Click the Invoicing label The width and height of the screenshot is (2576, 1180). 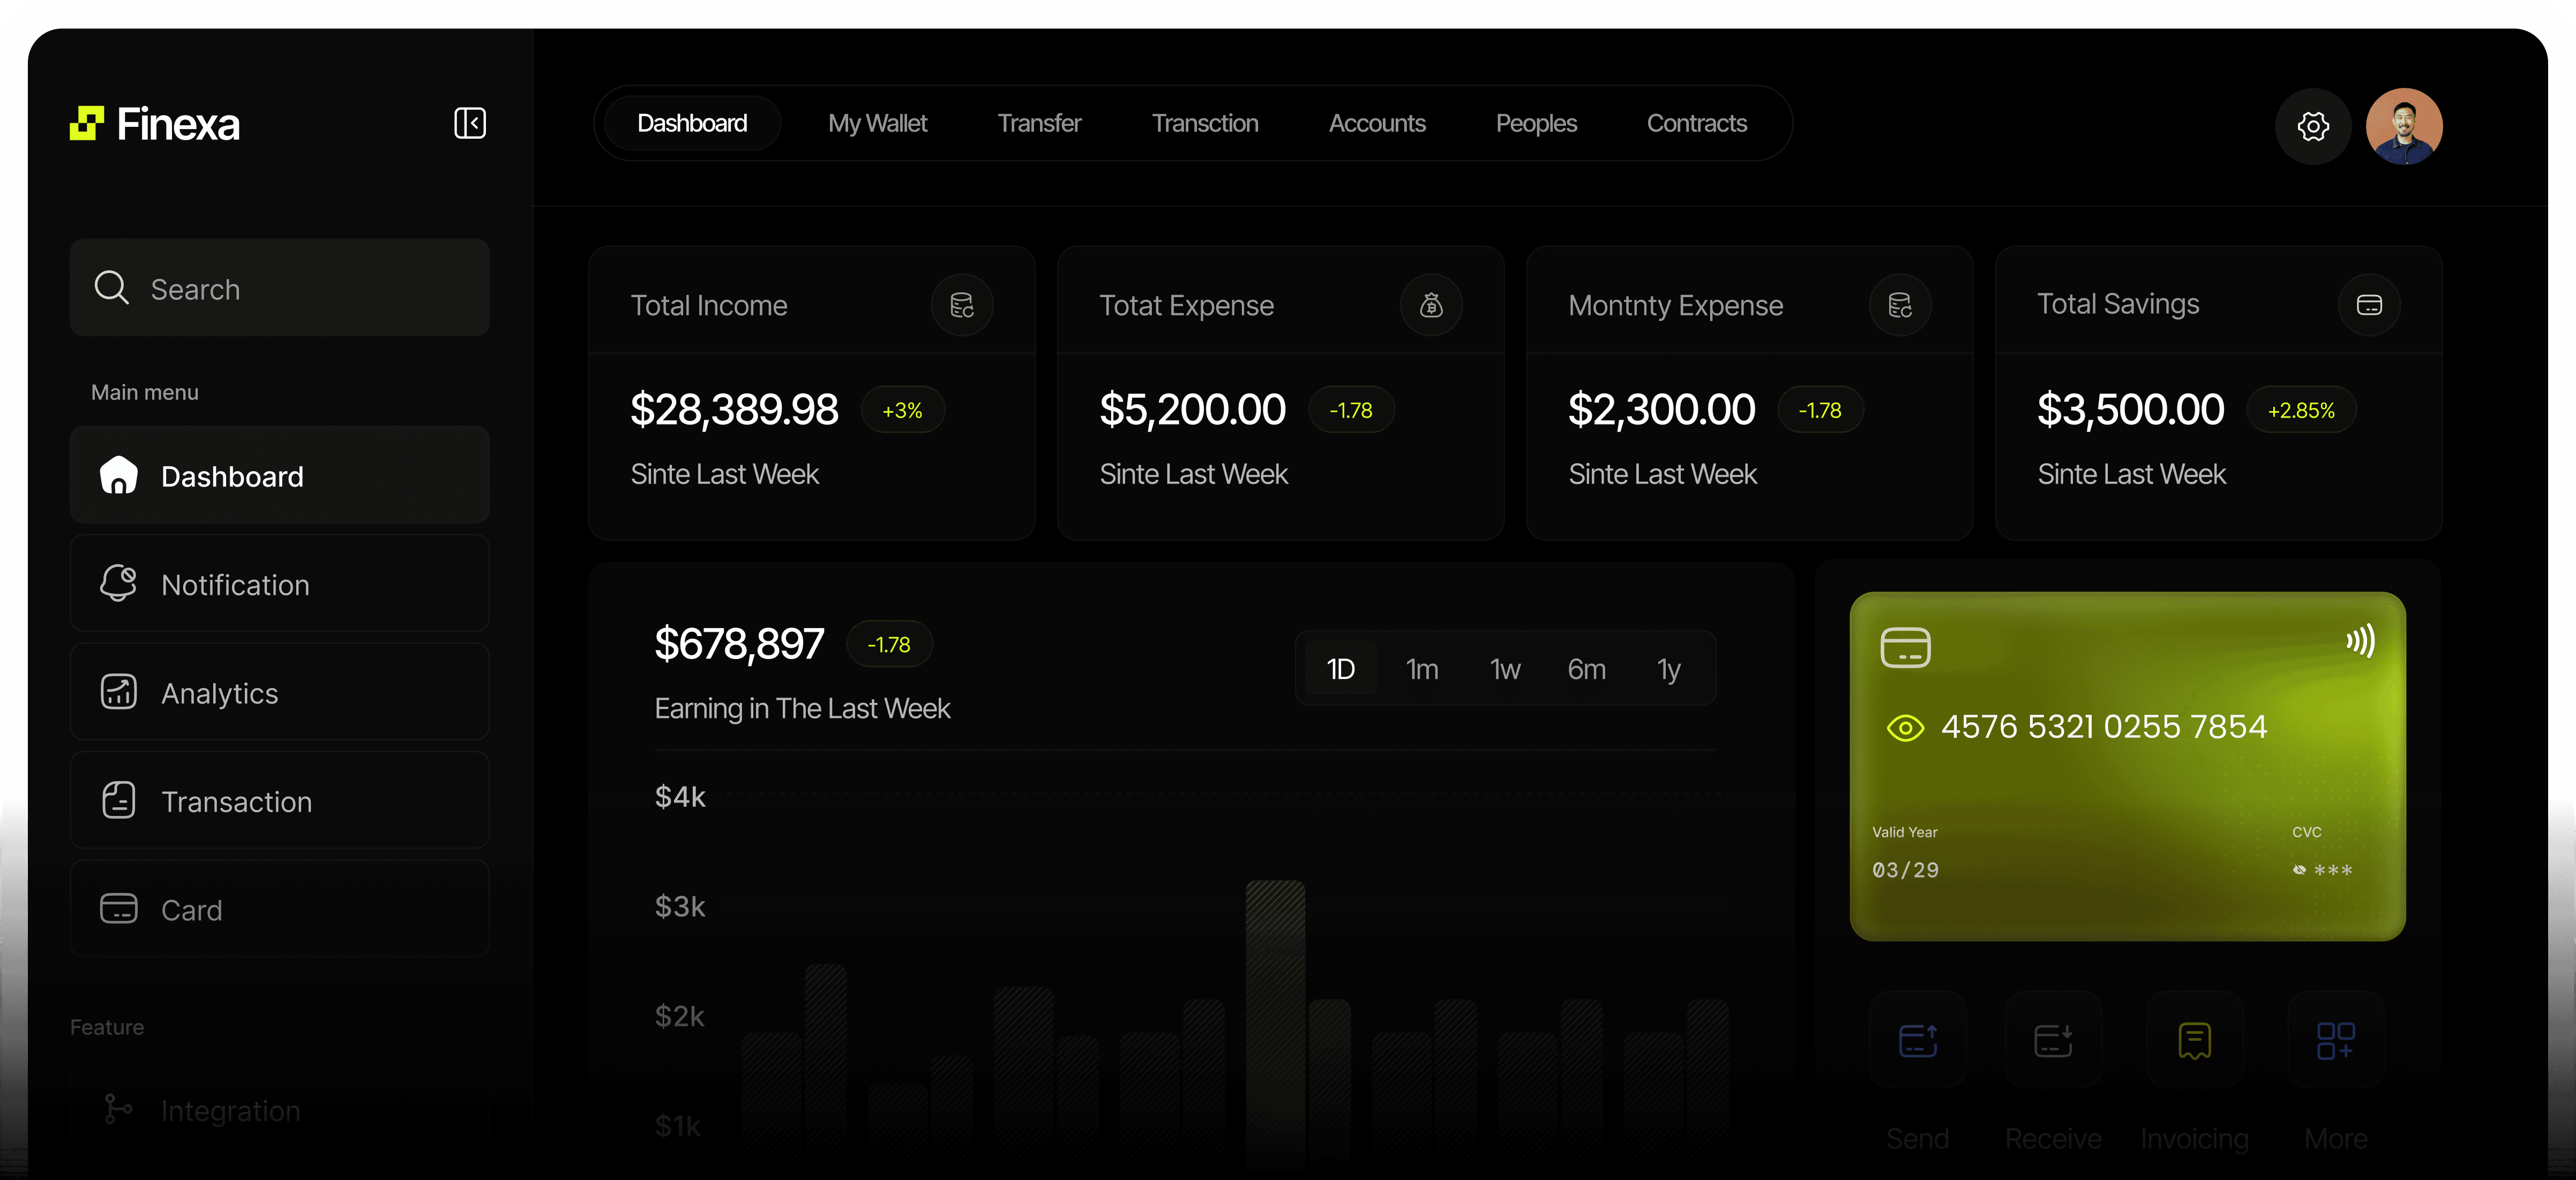point(2194,1139)
